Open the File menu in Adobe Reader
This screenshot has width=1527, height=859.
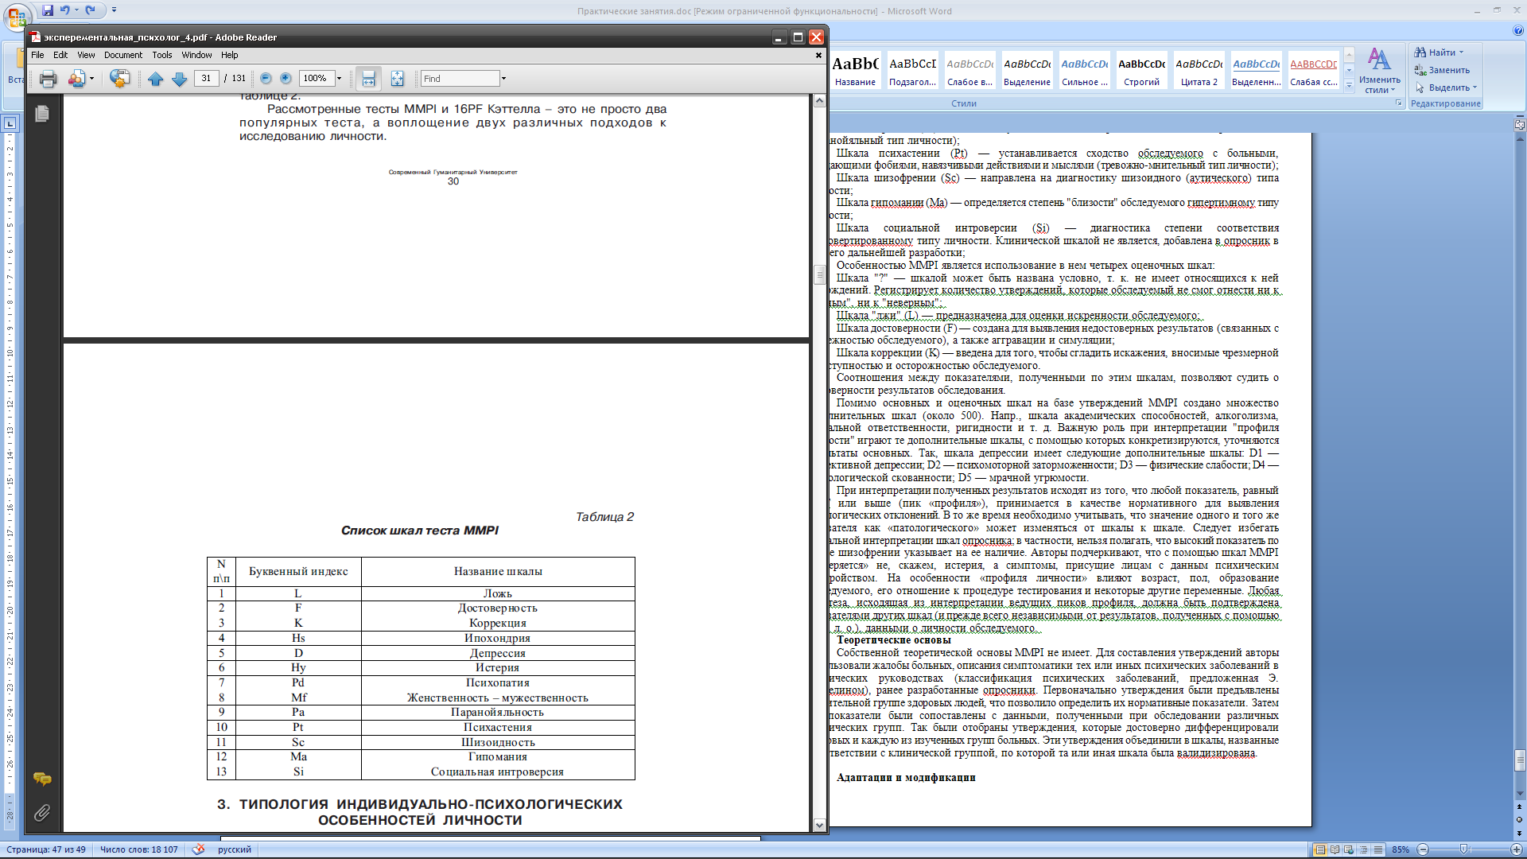point(37,55)
